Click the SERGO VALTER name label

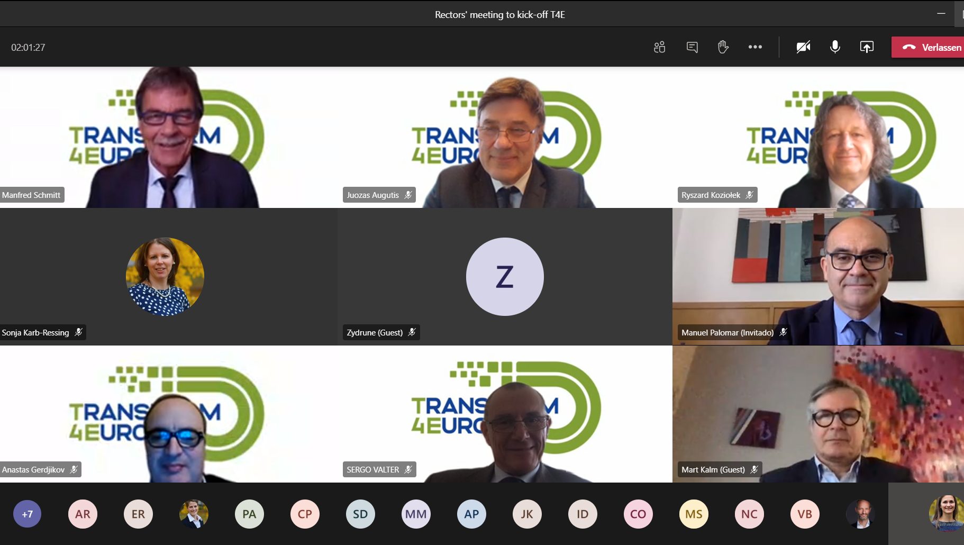coord(379,469)
